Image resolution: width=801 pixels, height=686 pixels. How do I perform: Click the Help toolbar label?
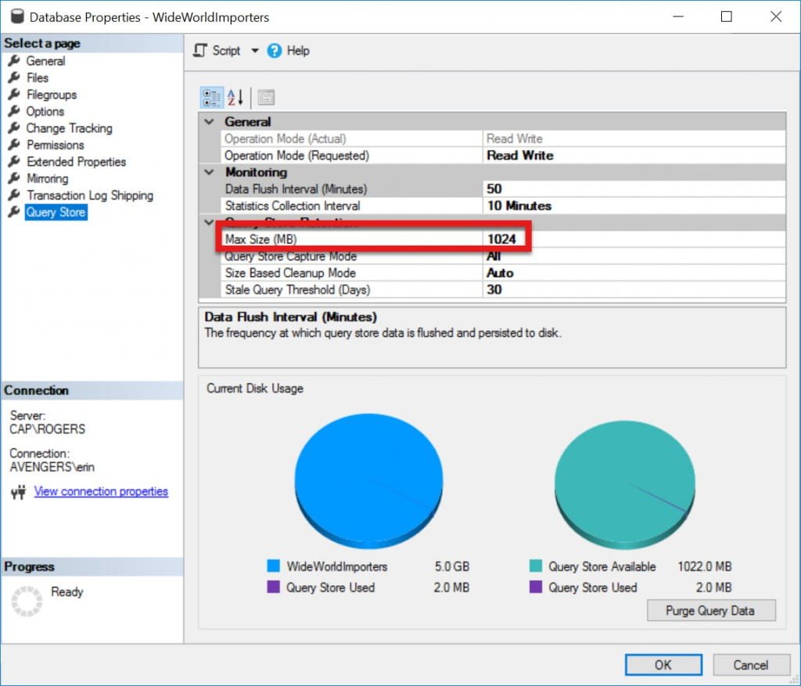(298, 51)
